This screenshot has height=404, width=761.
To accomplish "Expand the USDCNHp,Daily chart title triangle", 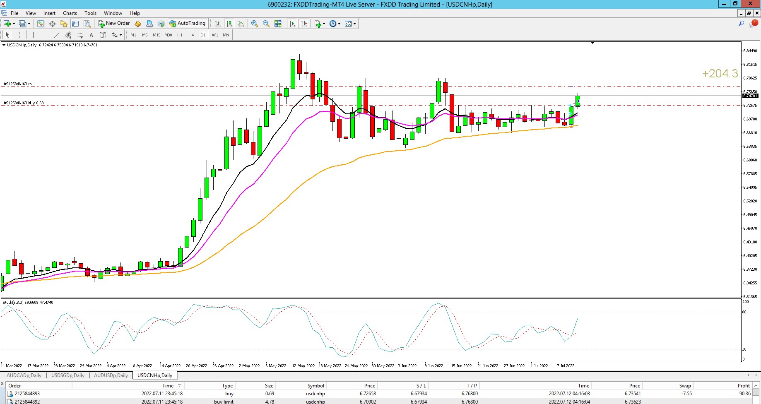I will click(4, 45).
